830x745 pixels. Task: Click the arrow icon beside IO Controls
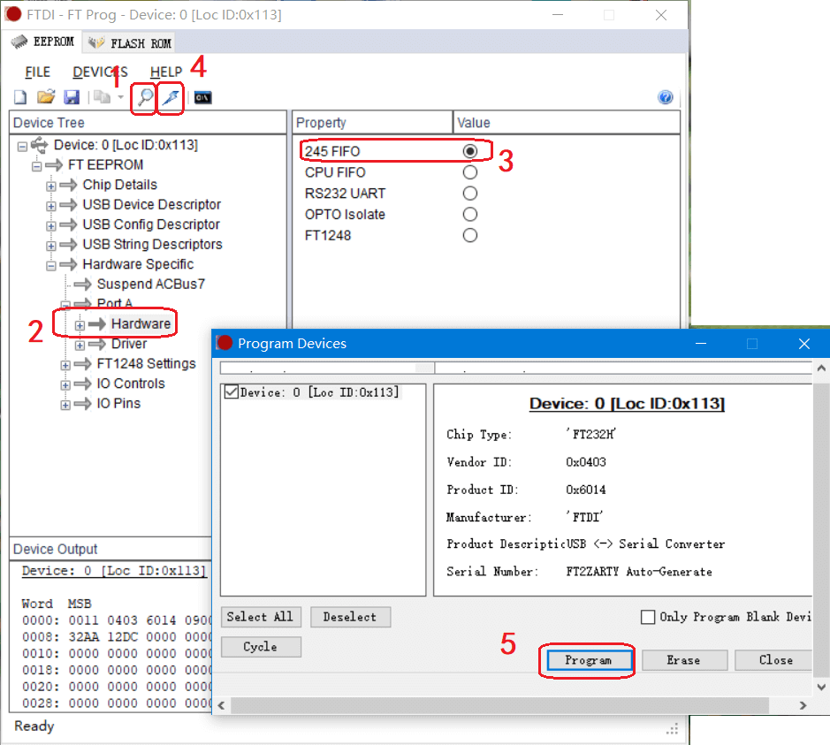pos(82,384)
